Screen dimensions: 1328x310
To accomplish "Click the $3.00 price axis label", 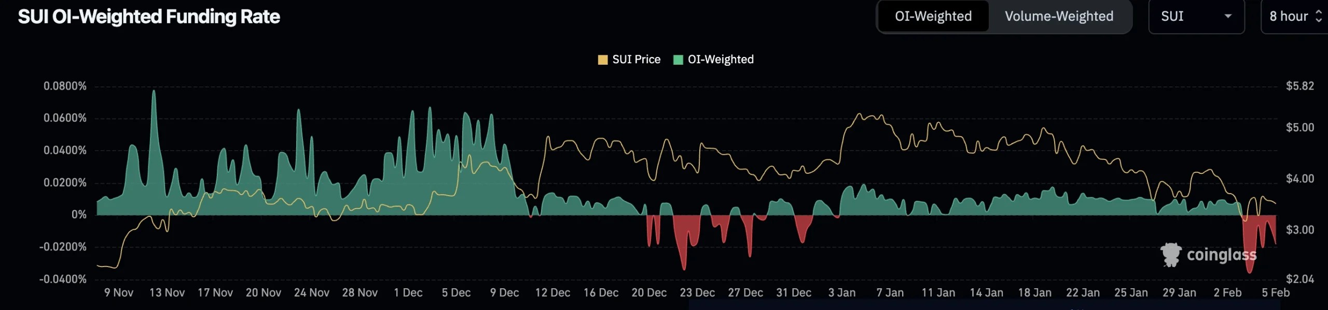I will [x=1300, y=230].
